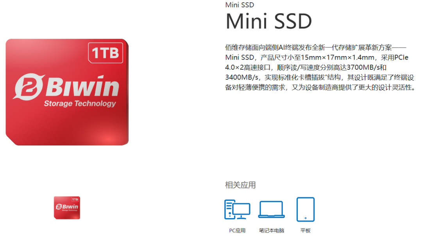Click Storage Technology text on product image
Screen dimensions: 422x236
[x=80, y=104]
